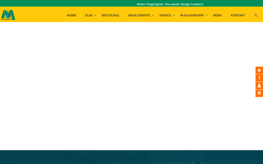
Task: Open the orange question mark help icon
Action: point(259,78)
